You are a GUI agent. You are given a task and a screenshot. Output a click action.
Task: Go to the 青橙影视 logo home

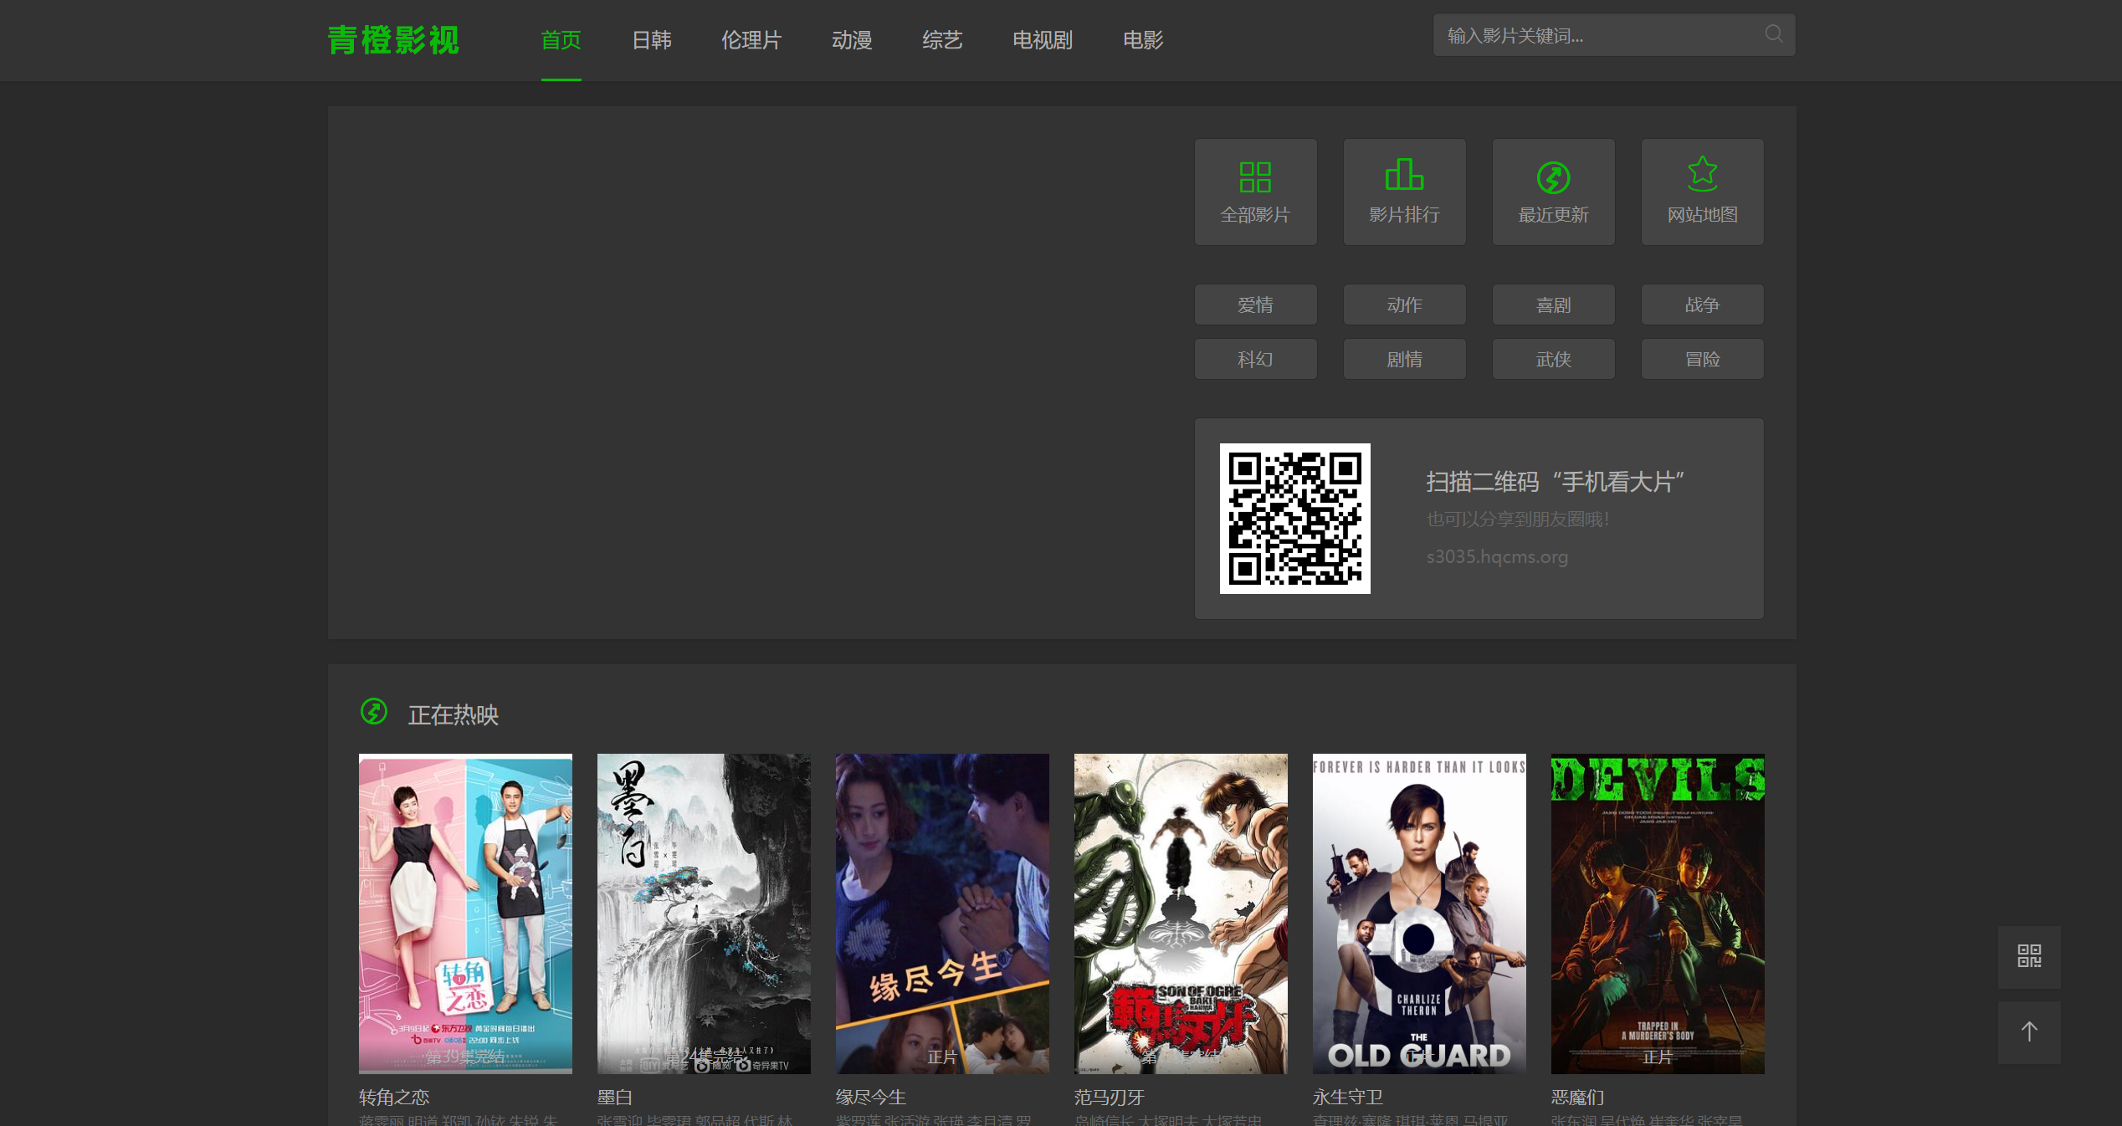[x=393, y=40]
